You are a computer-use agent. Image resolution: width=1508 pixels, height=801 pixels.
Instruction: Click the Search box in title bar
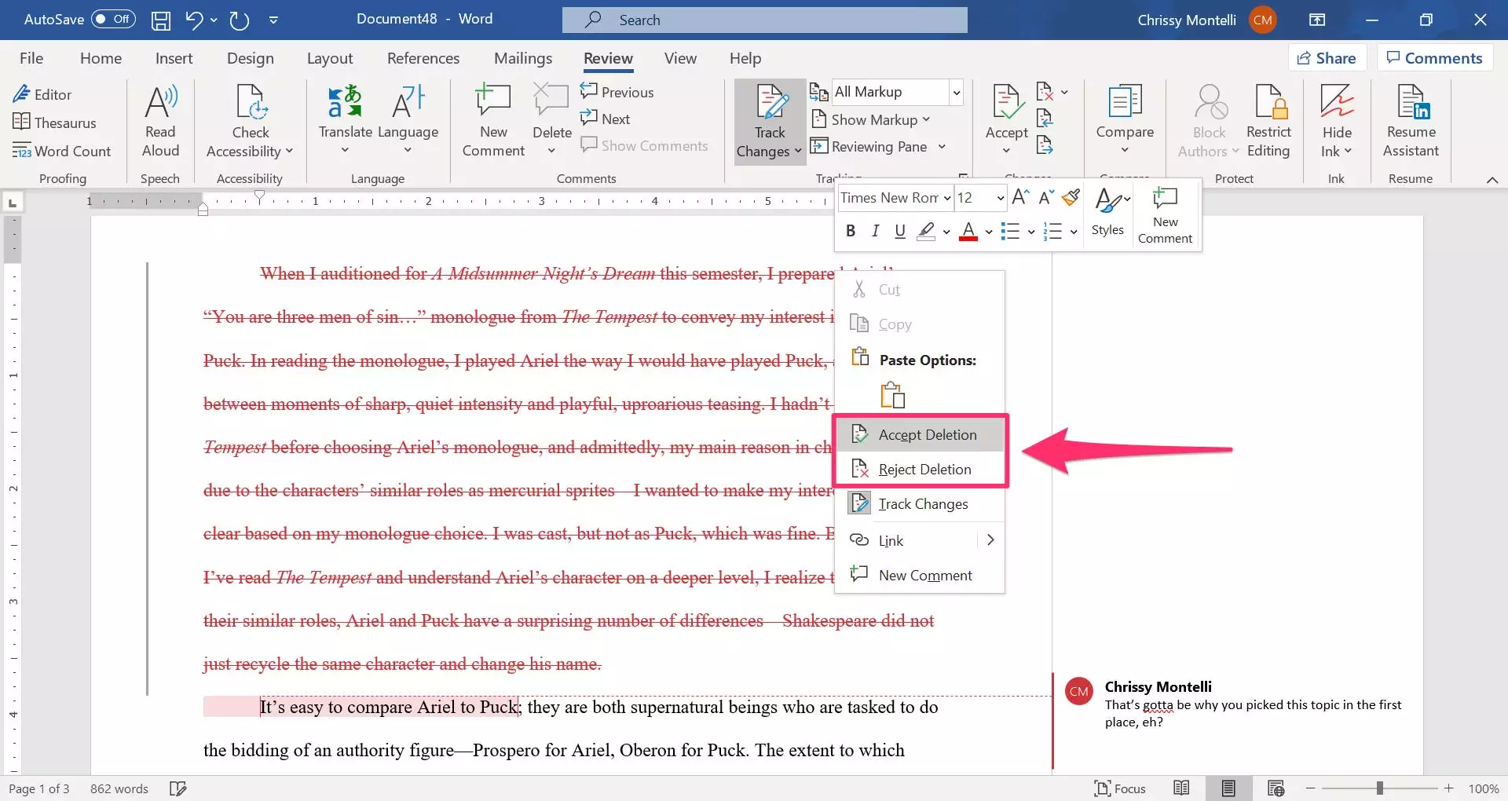[764, 20]
